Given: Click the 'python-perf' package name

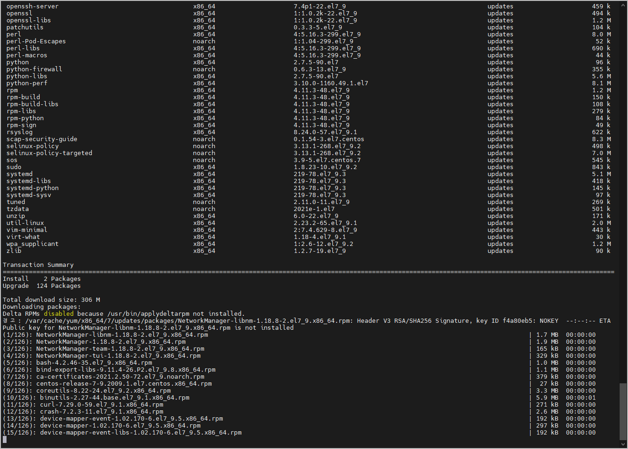Looking at the screenshot, I should pos(27,83).
